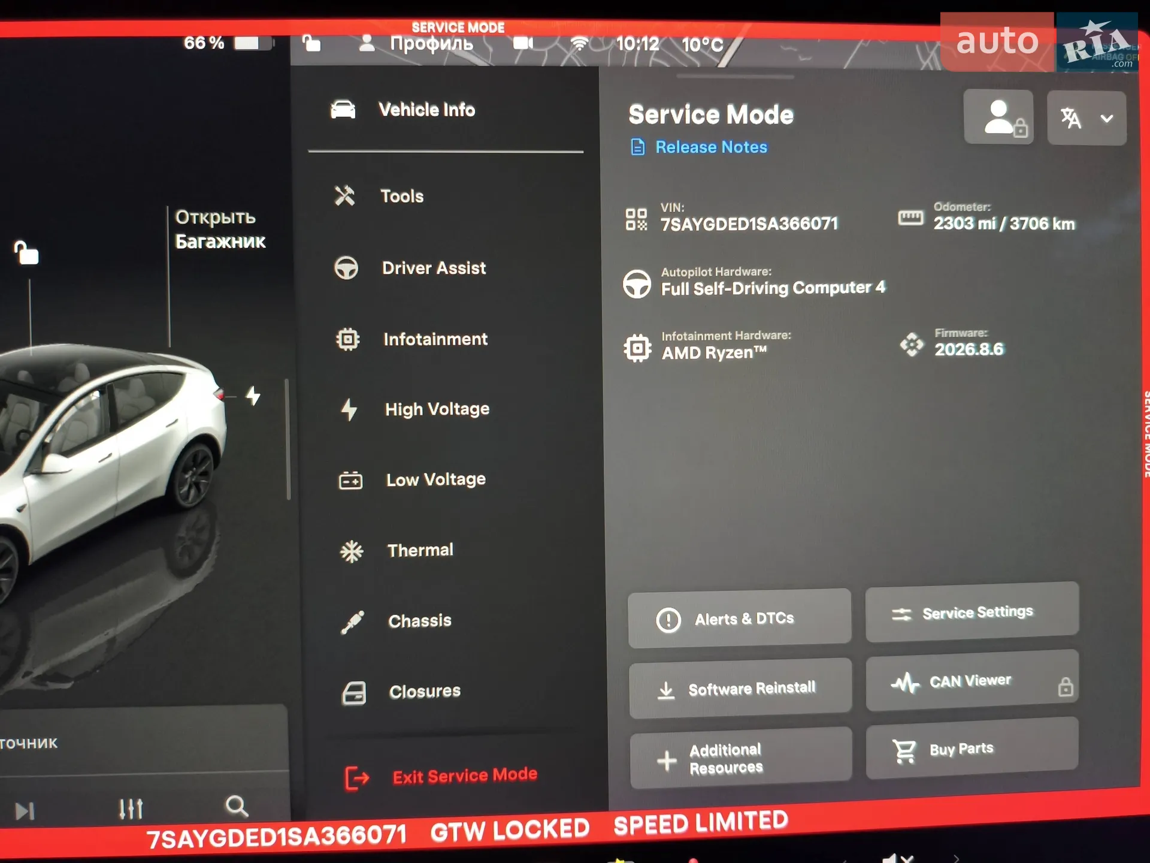
Task: Open the Tools menu item
Action: tap(402, 197)
